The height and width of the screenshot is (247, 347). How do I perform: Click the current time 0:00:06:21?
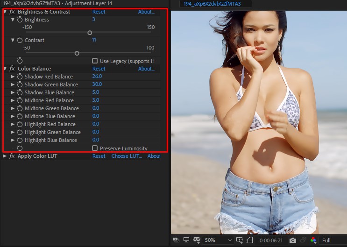click(x=271, y=240)
